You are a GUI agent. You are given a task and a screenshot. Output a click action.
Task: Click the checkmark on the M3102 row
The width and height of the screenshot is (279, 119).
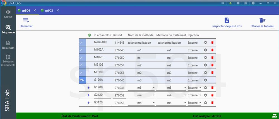coord(81,73)
